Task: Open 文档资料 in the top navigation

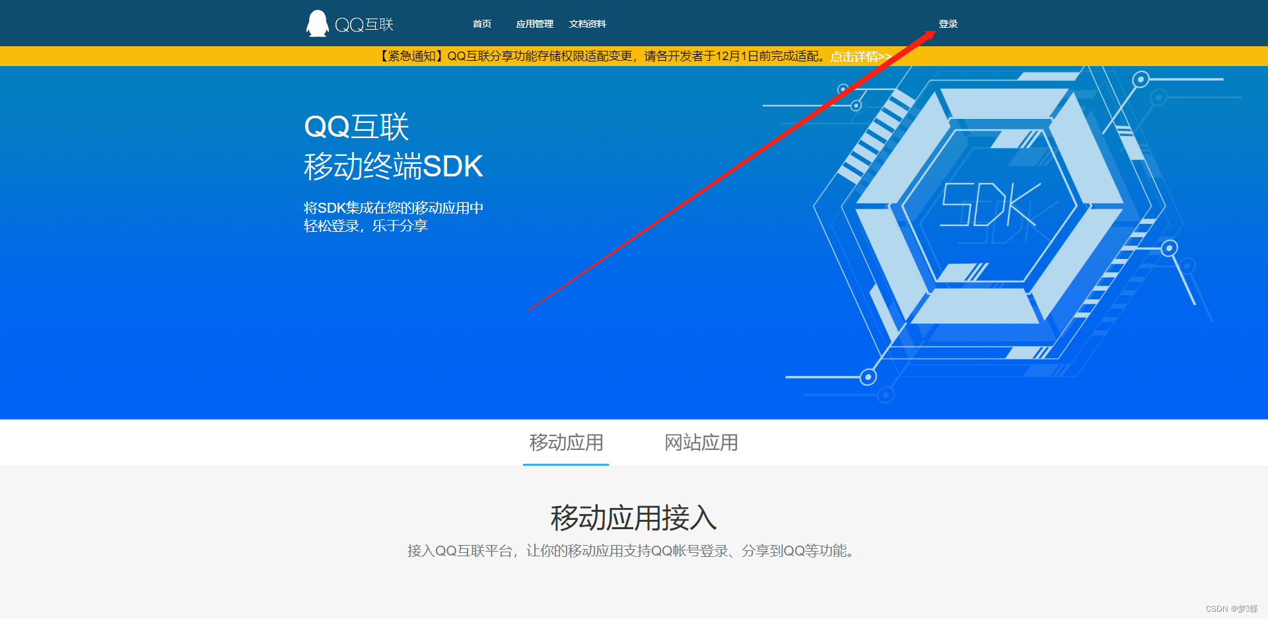Action: (587, 24)
